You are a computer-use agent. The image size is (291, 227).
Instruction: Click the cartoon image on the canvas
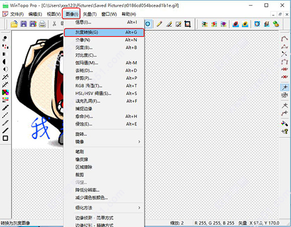[38, 89]
